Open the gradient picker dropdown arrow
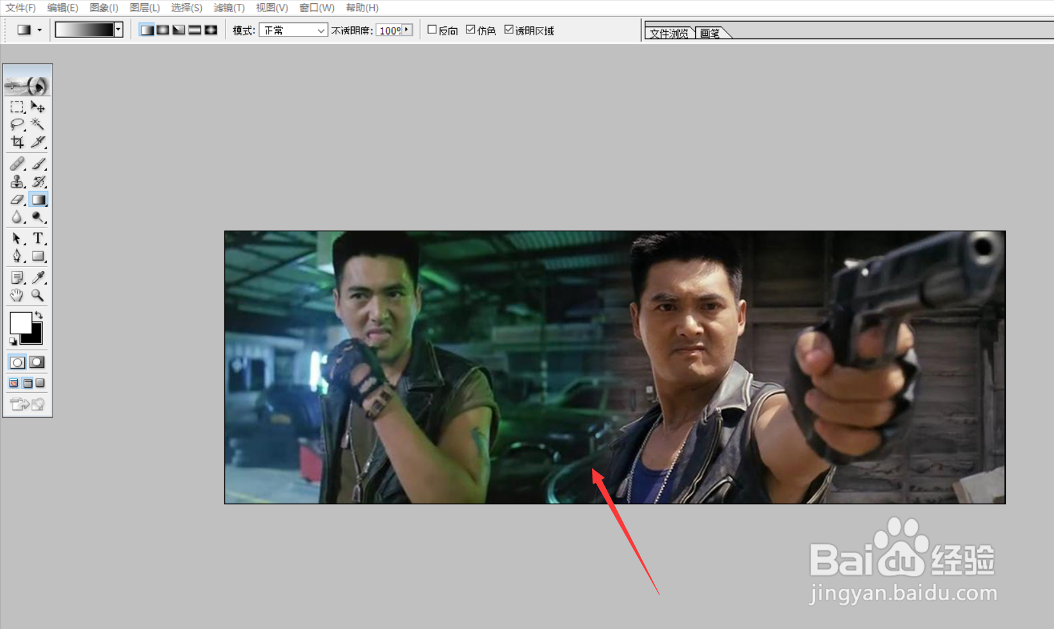Screen dimensions: 1054x629 pos(119,29)
